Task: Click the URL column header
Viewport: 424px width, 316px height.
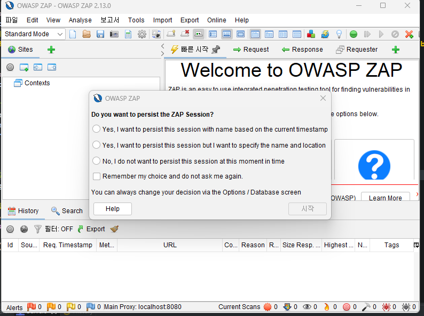Action: pos(170,245)
